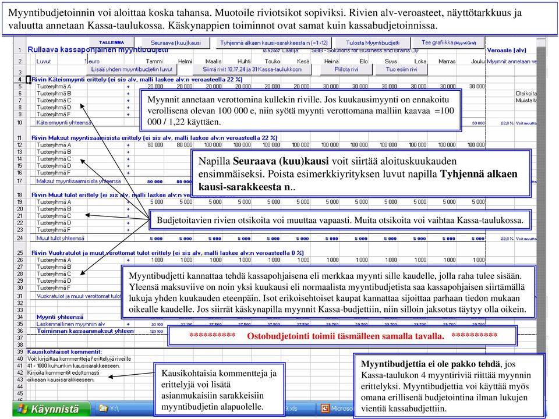This screenshot has height=419, width=559.
Task: Click the Tuo esiin rivi button
Action: point(401,69)
